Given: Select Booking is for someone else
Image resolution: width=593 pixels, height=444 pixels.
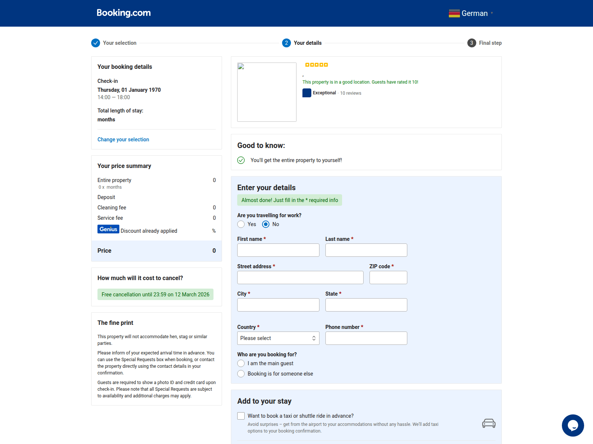Looking at the screenshot, I should [241, 374].
